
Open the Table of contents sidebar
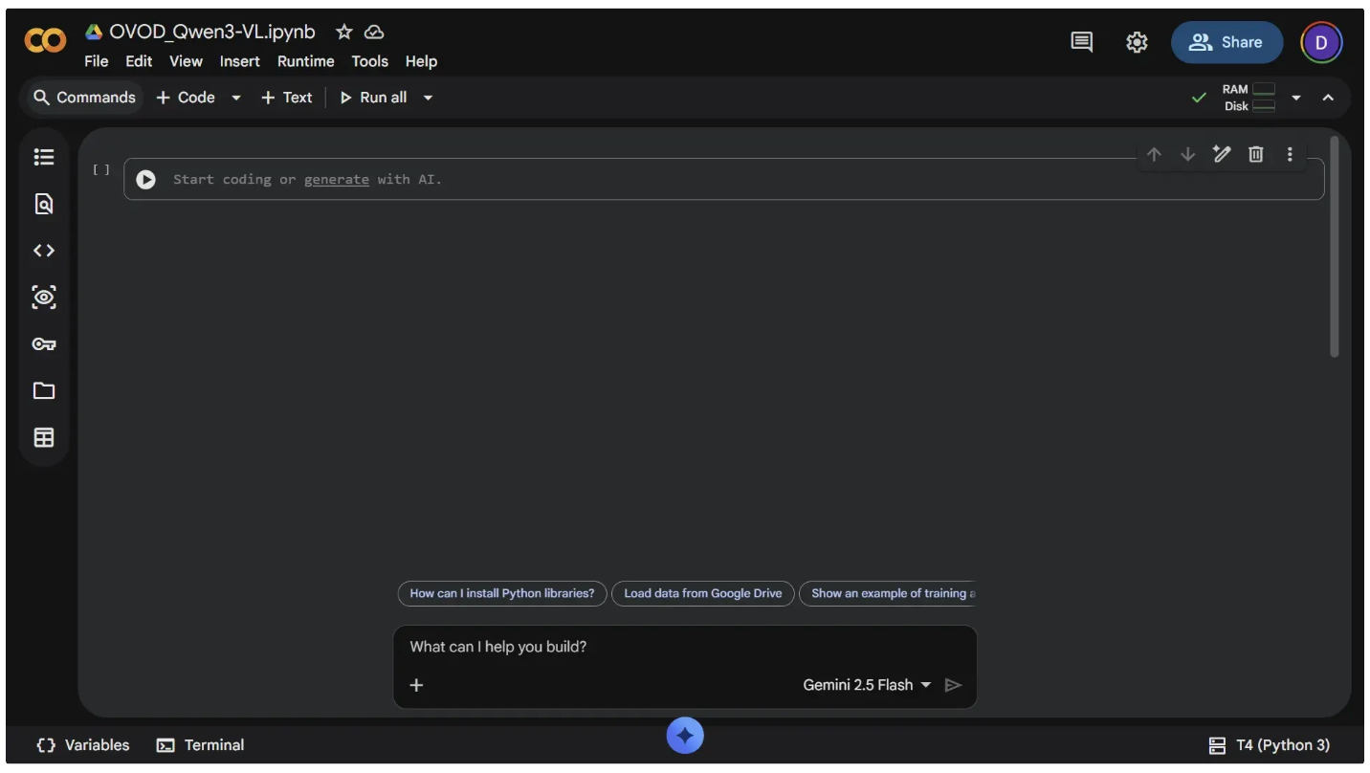(x=44, y=157)
